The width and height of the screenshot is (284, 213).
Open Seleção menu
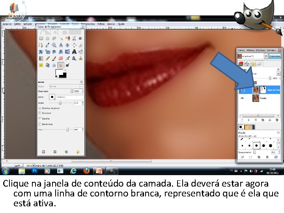(x=28, y=24)
